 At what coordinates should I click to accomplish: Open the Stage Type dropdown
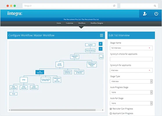coord(131,81)
